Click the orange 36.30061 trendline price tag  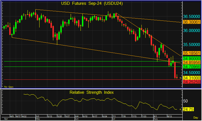191,22
